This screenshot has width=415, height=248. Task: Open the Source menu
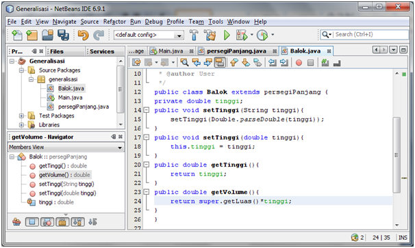[x=90, y=22]
